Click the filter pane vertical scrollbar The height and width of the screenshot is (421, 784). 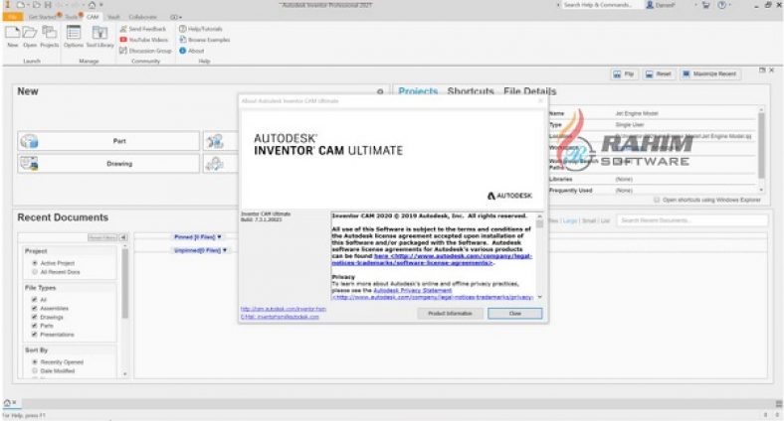(125, 312)
